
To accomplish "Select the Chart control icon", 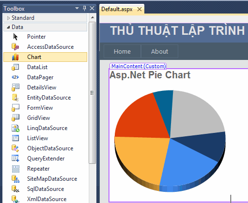I will (x=15, y=57).
